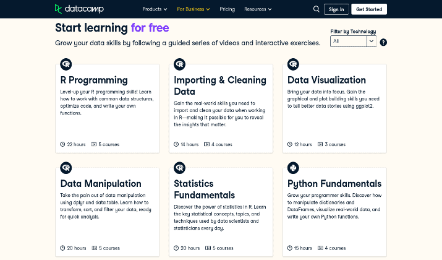
Task: Click R icon above R Programming card
Action: click(66, 64)
